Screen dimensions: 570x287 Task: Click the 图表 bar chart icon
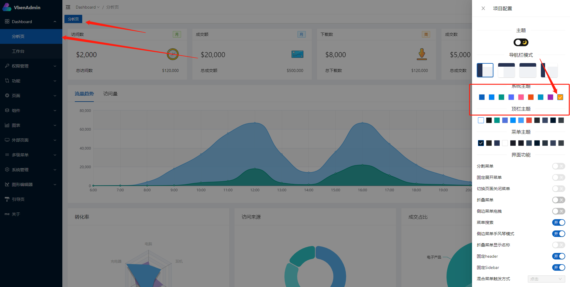point(7,125)
